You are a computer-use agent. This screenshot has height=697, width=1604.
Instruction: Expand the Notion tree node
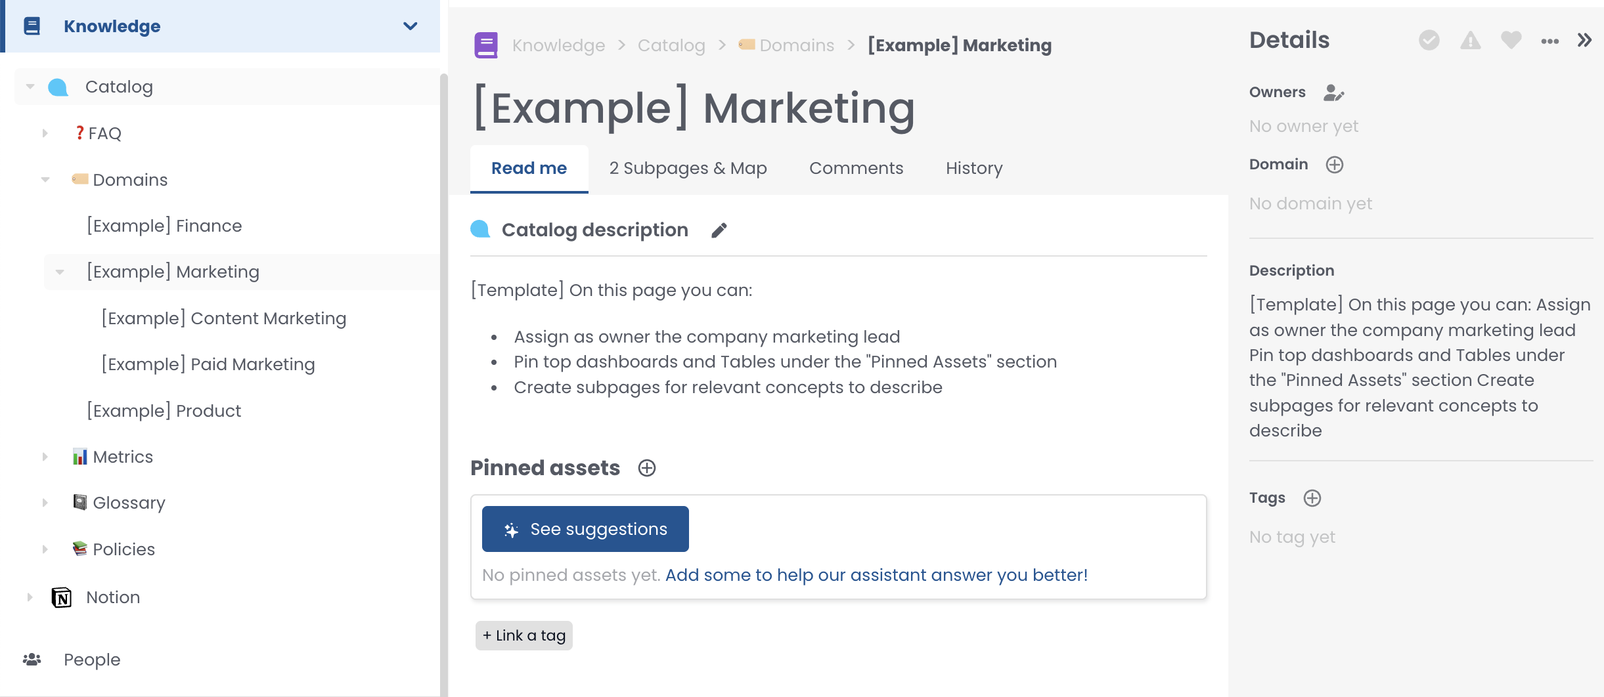click(x=30, y=597)
